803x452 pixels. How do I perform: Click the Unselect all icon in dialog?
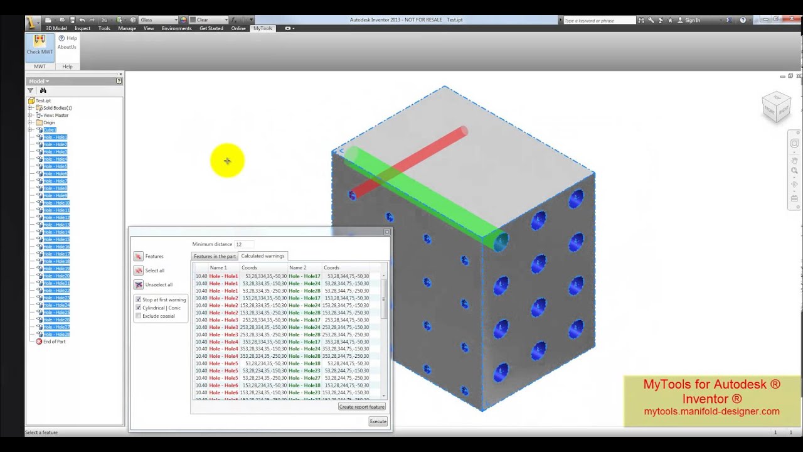tap(138, 284)
